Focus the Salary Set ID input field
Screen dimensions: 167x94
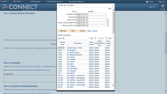[97, 20]
